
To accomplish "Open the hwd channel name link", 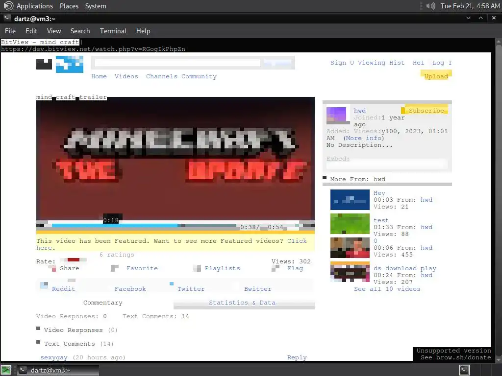I will pos(359,111).
